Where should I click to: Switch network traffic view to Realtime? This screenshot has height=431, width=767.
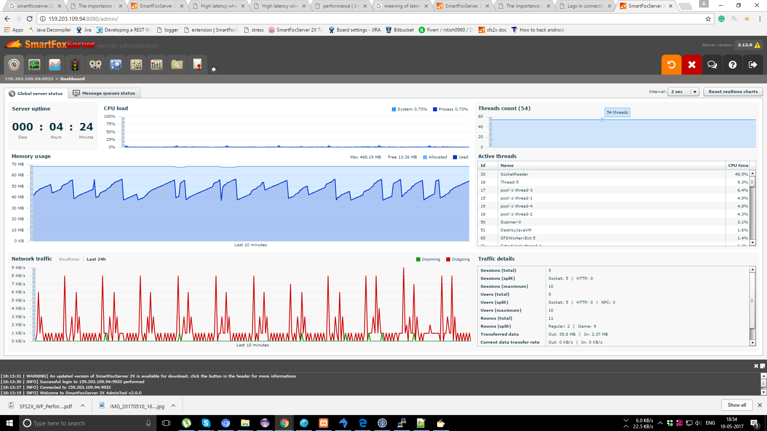pos(69,259)
